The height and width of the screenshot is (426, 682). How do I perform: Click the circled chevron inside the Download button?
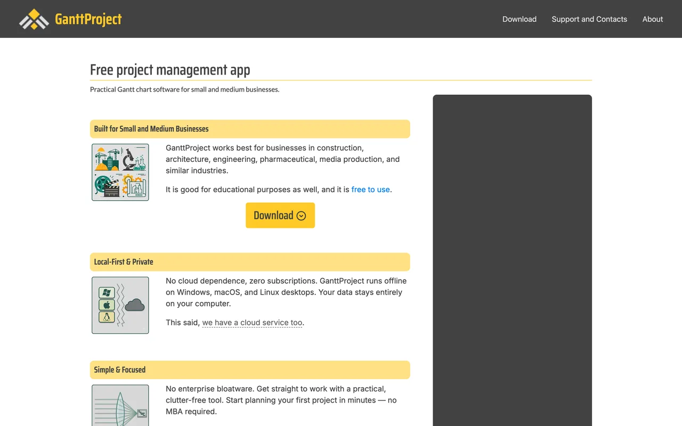click(301, 216)
